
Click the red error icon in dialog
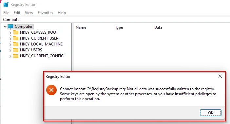coord(51,90)
